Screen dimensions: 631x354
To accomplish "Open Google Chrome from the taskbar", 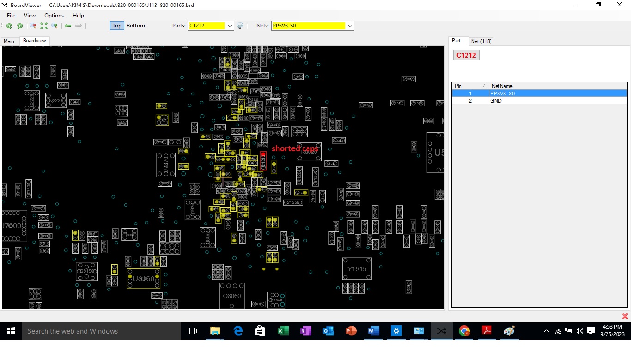I will 464,331.
